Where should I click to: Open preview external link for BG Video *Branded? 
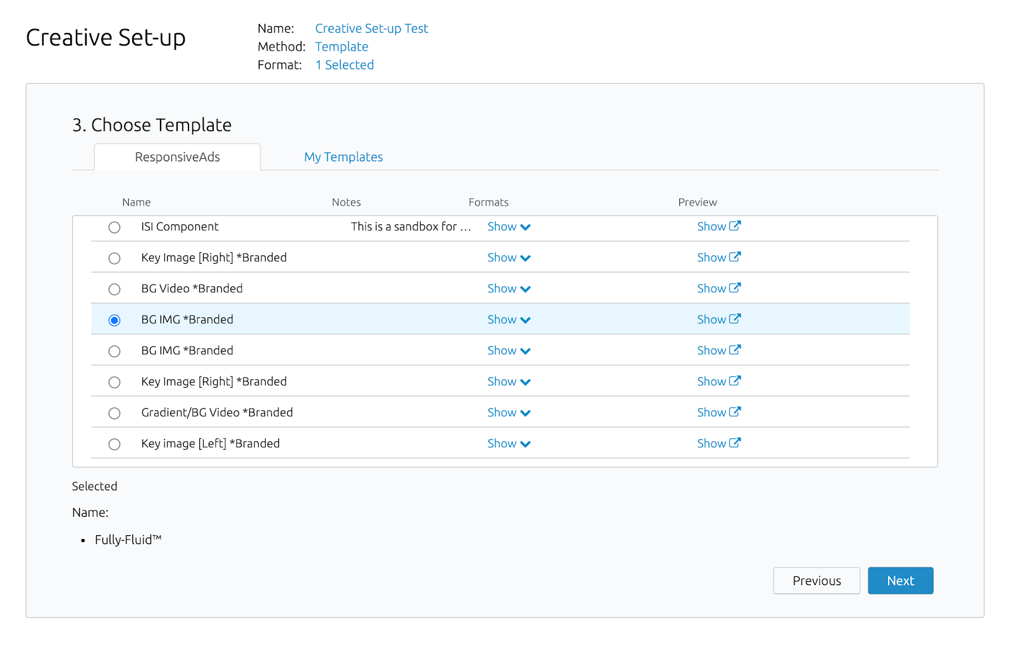click(x=719, y=288)
